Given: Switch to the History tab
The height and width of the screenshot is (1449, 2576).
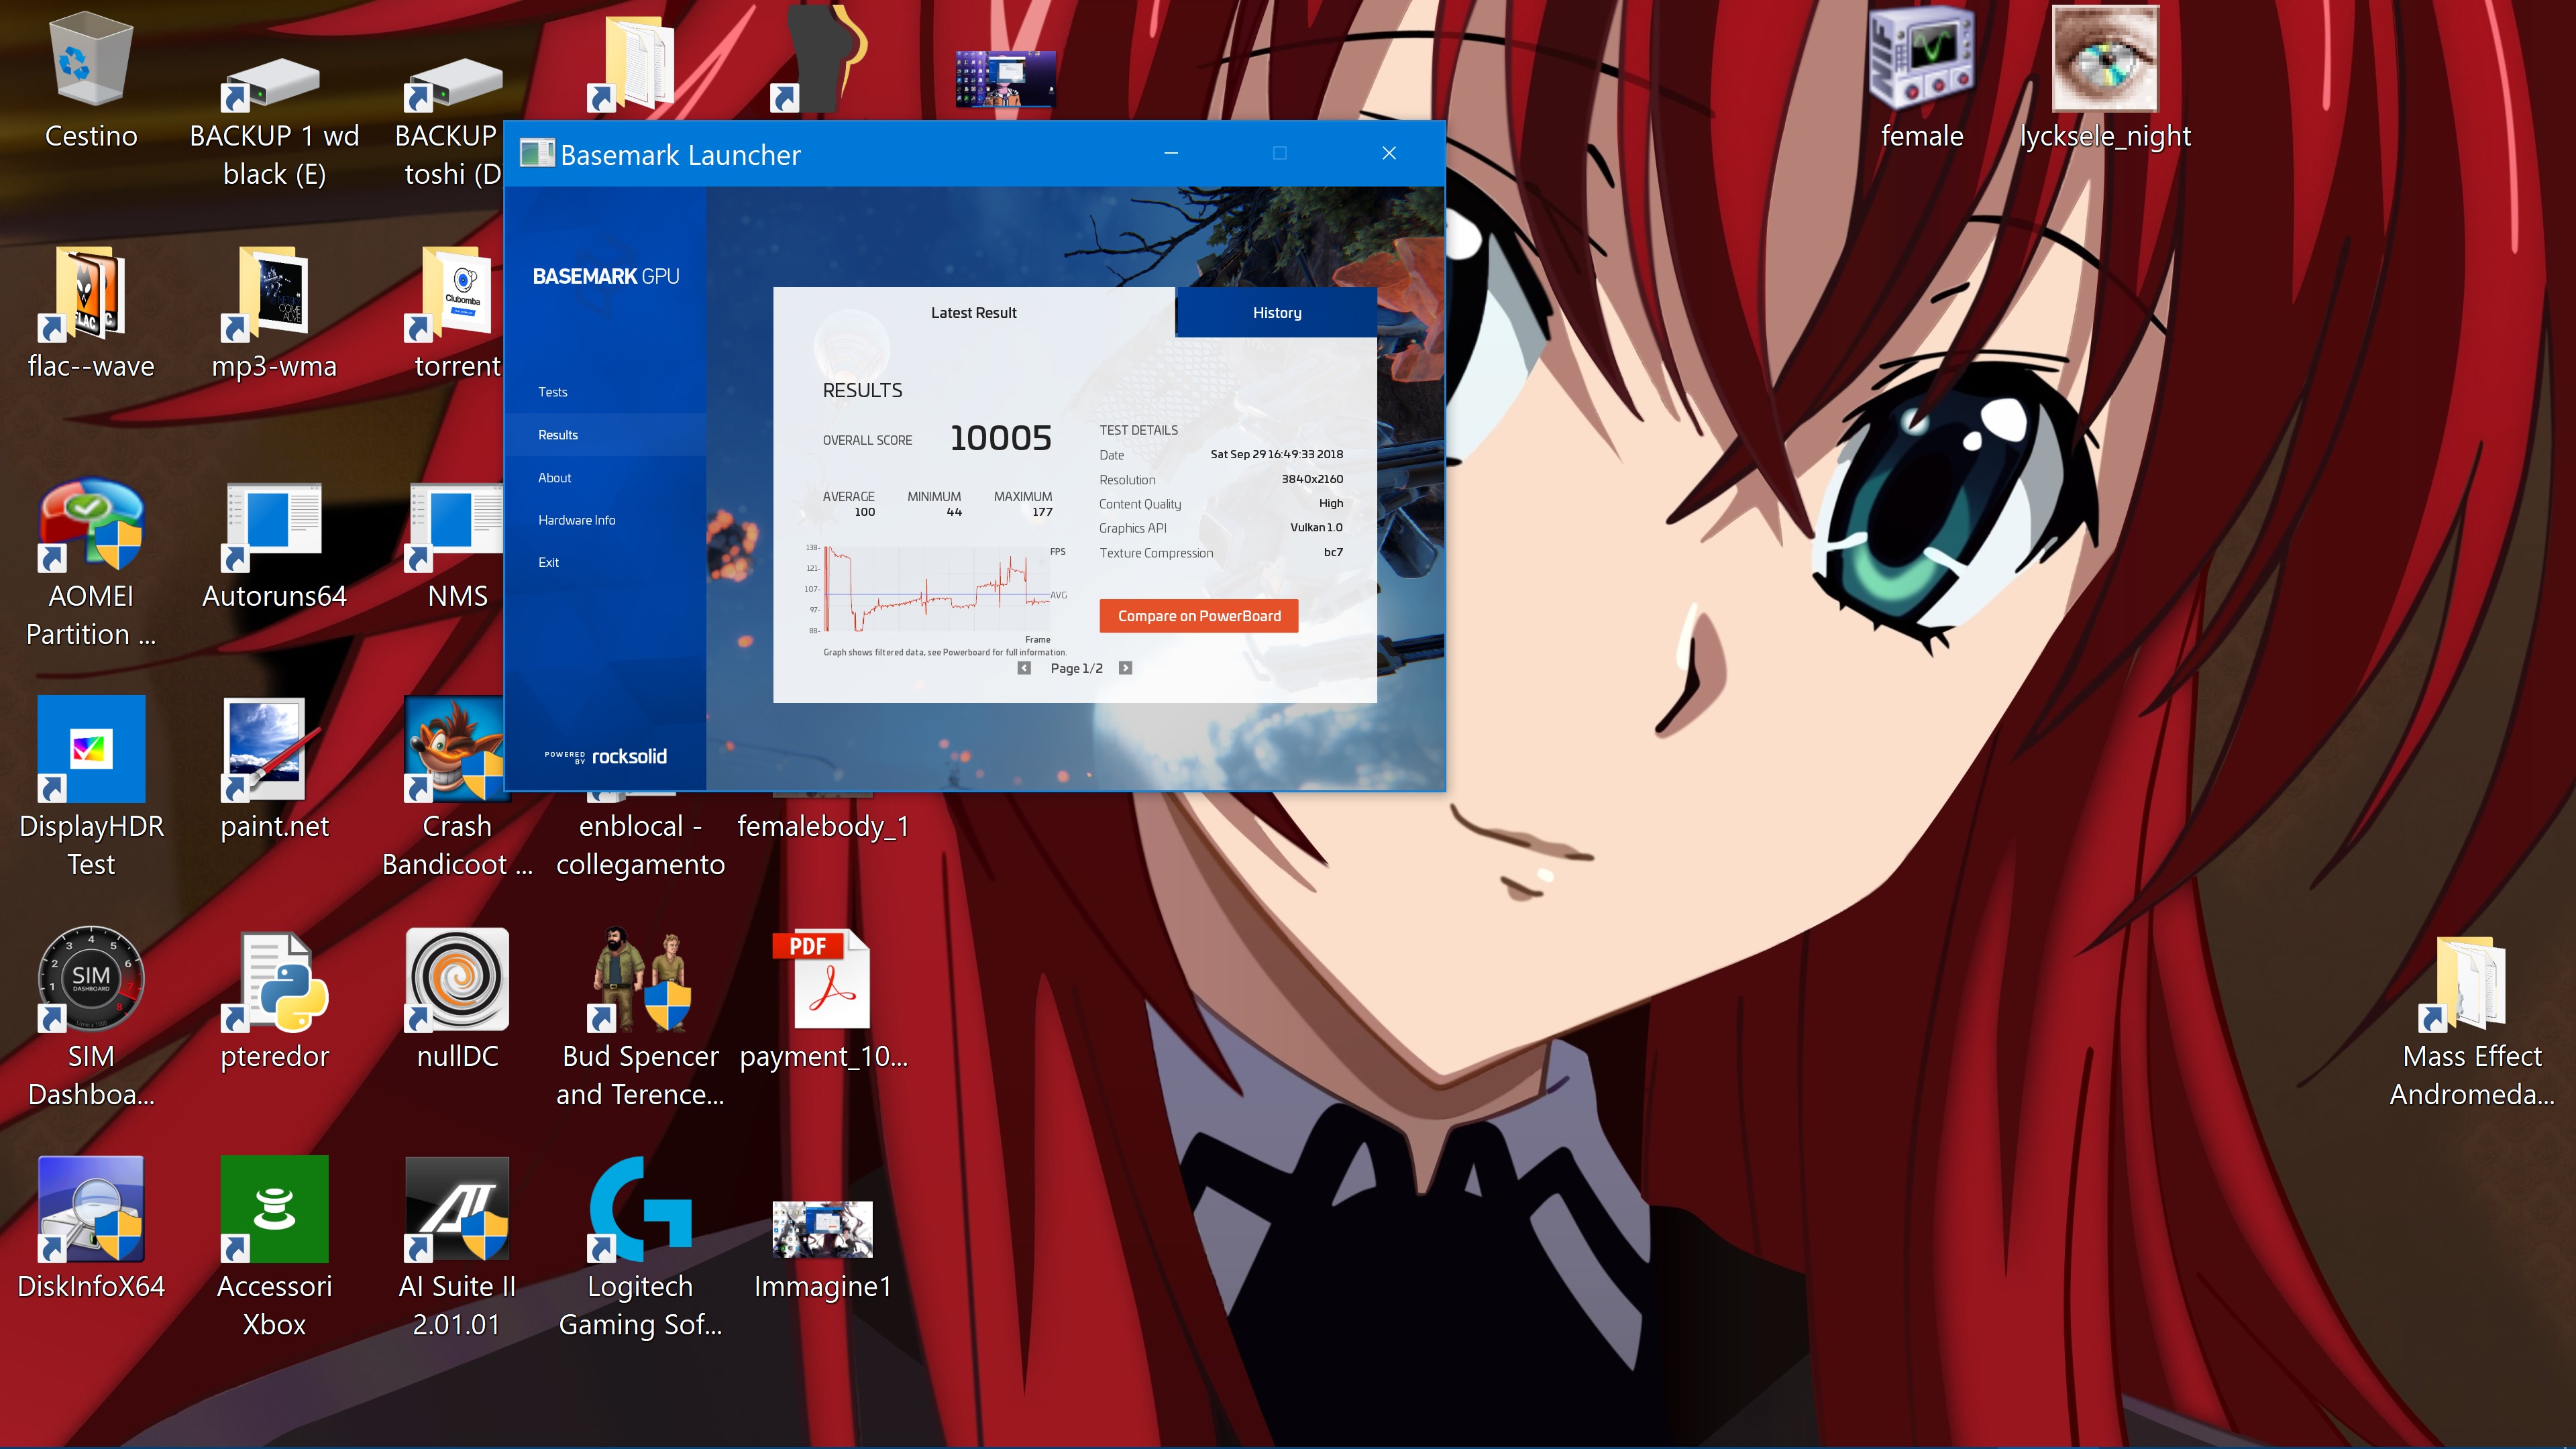Looking at the screenshot, I should 1277,313.
